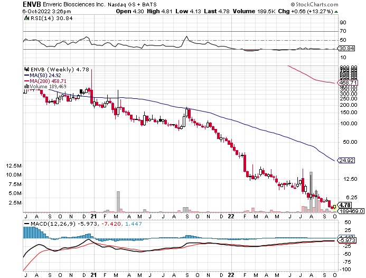Click the RSI indicator icon beside RSI(14)
Image resolution: width=366 pixels, height=278 pixels.
[26, 18]
